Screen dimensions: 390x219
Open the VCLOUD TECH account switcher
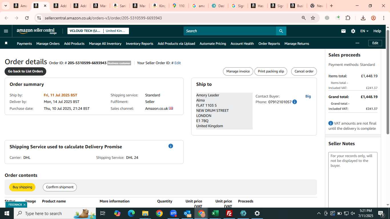(85, 31)
